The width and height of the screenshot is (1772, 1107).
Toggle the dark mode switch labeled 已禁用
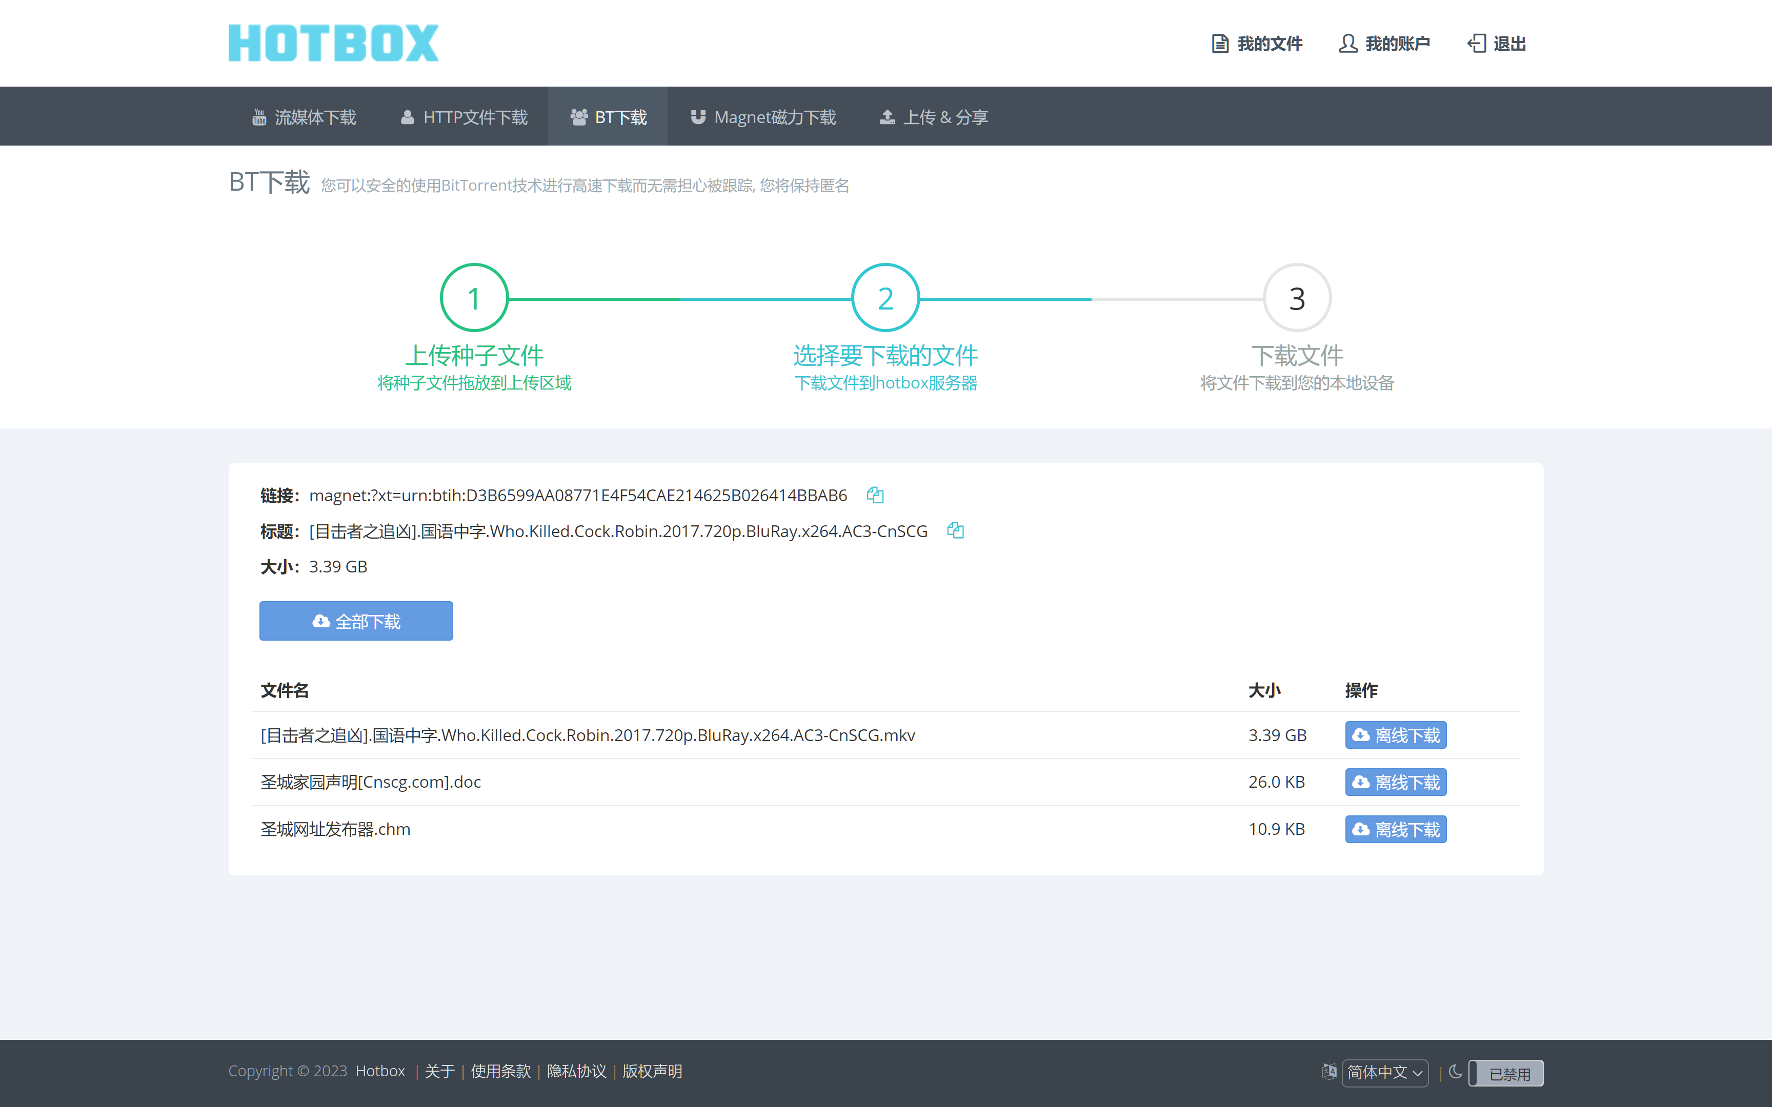point(1506,1073)
